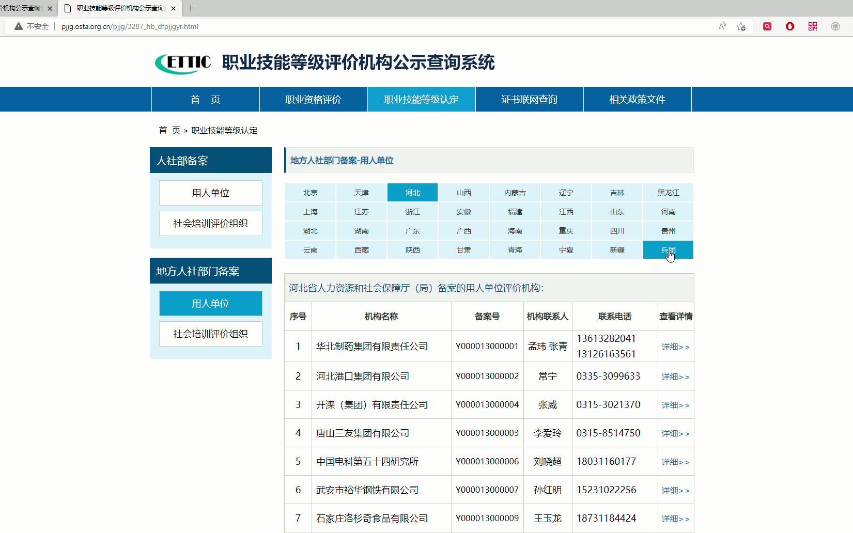Select the 吉林 province tab

[617, 193]
